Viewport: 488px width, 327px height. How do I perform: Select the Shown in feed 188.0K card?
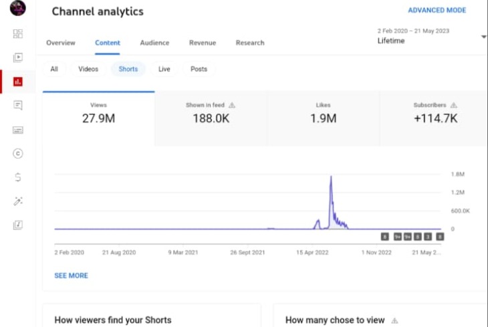(211, 118)
